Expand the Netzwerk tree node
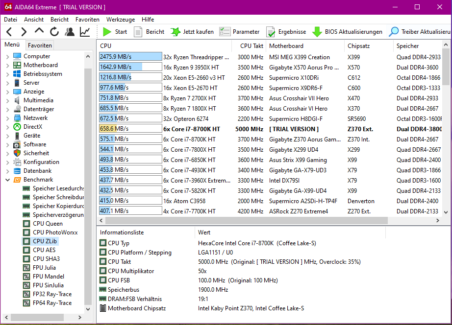 [7, 118]
